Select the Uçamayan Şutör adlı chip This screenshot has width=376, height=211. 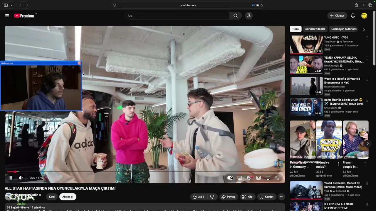point(344,29)
